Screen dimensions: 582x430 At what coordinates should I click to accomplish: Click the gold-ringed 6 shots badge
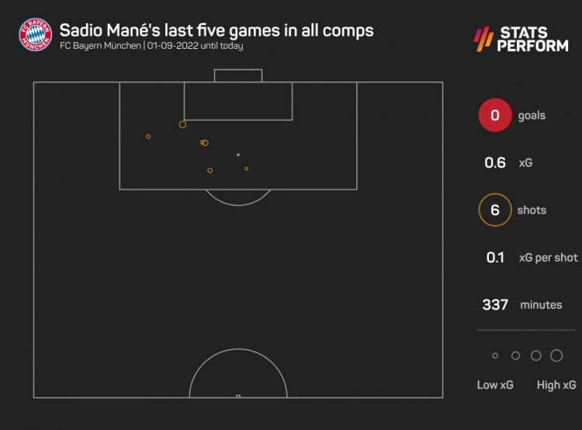(495, 210)
